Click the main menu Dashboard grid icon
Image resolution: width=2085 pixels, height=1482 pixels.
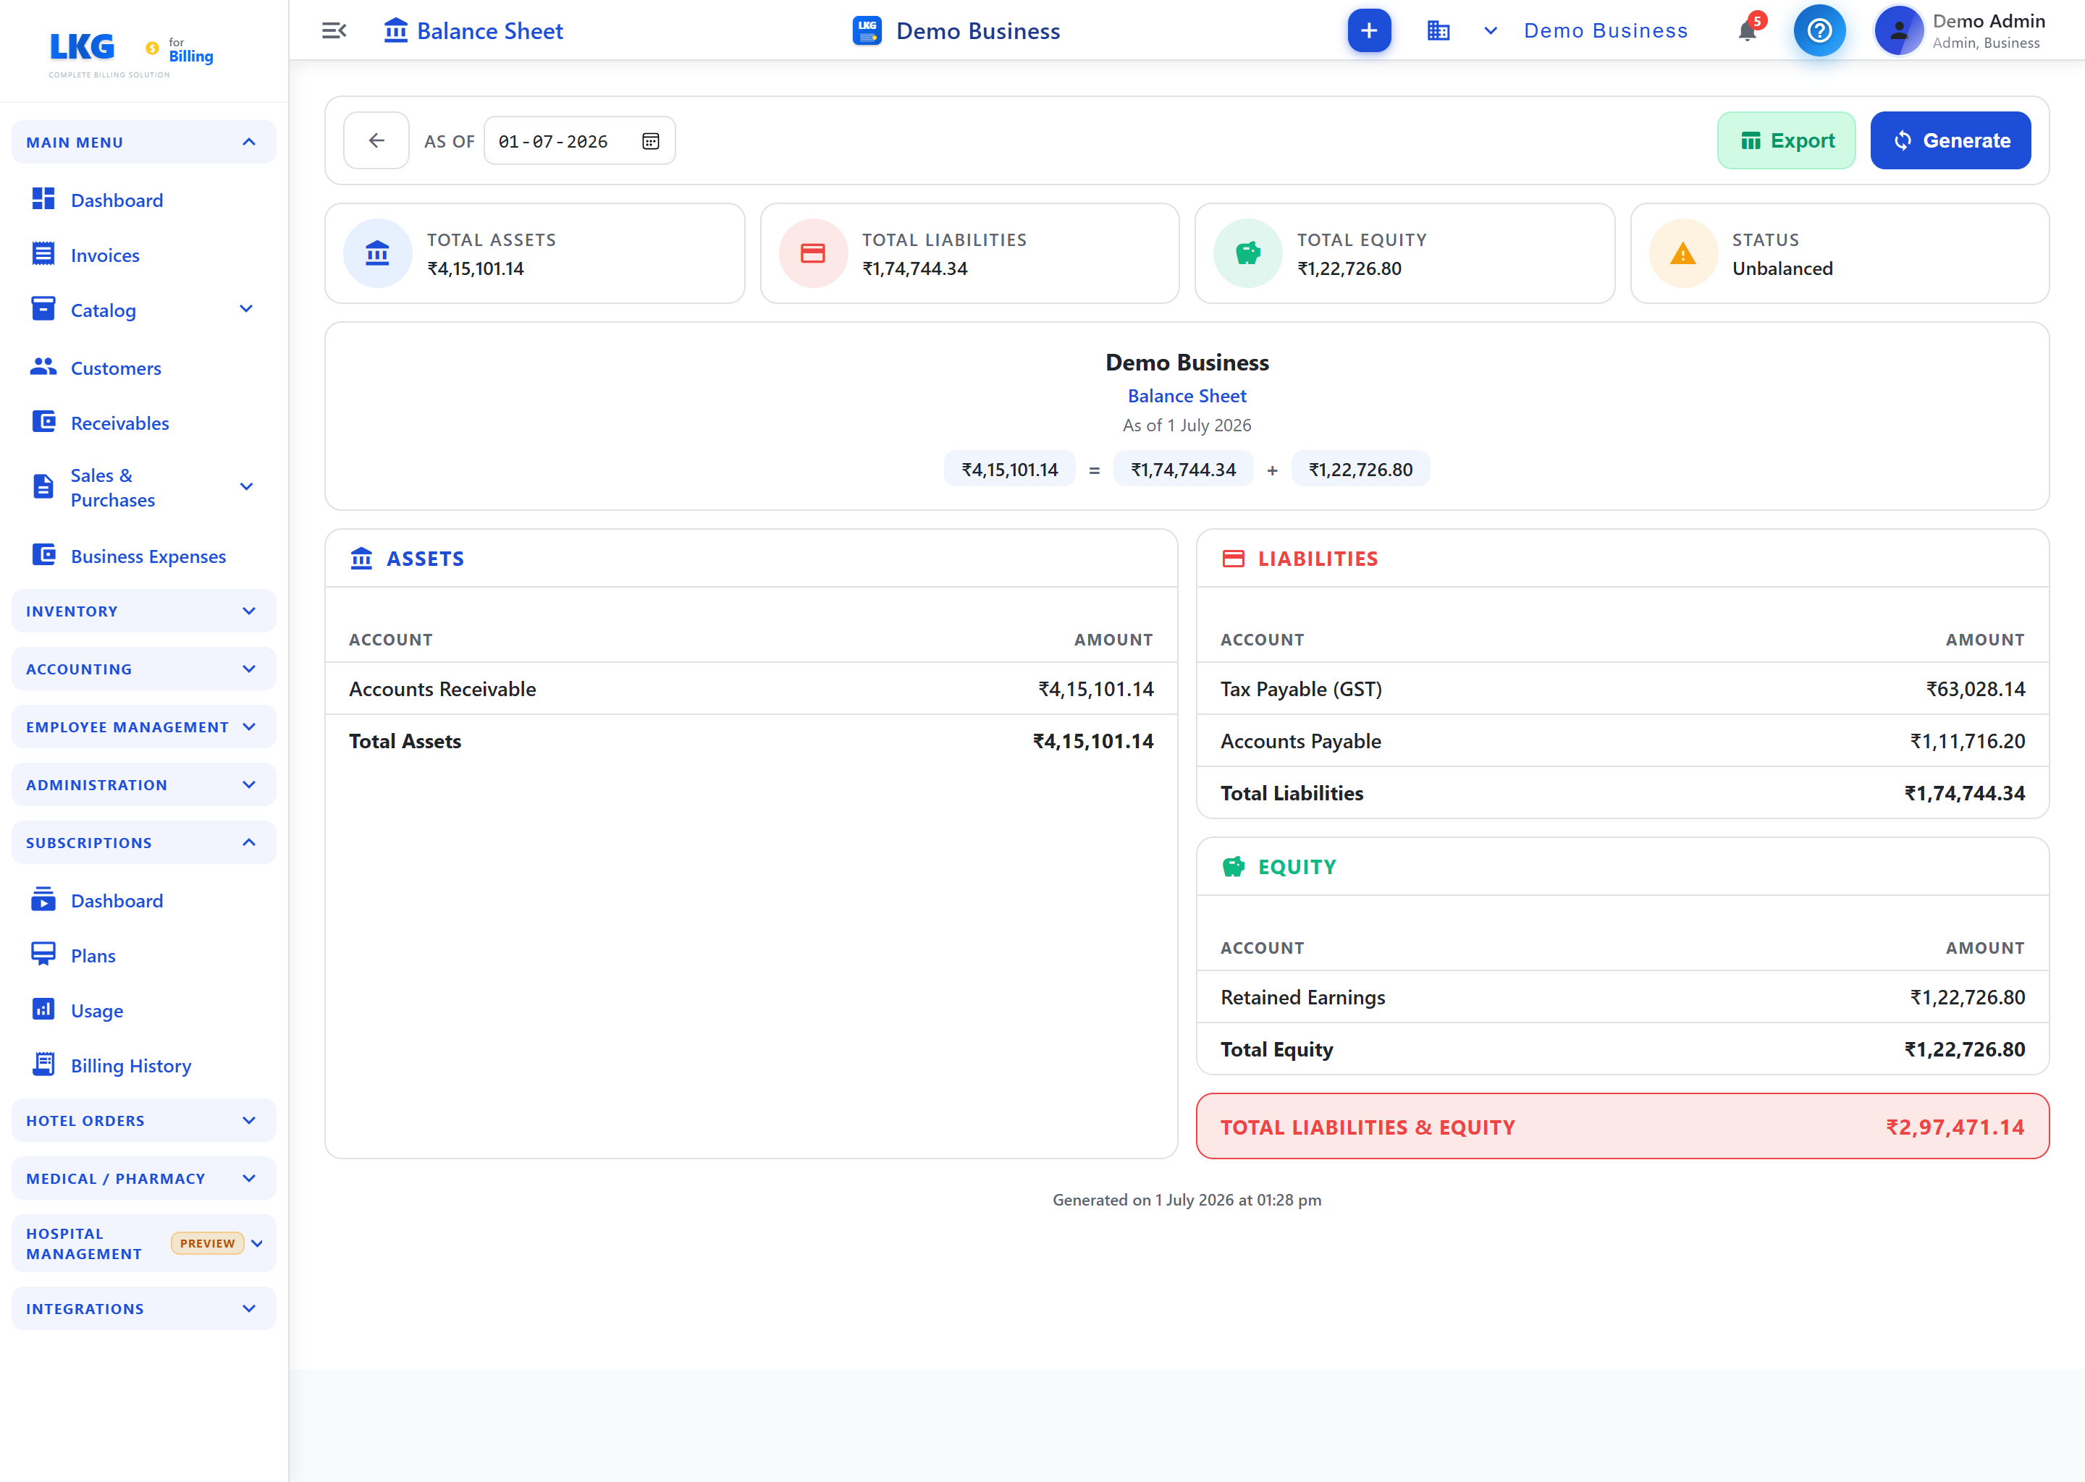(43, 199)
